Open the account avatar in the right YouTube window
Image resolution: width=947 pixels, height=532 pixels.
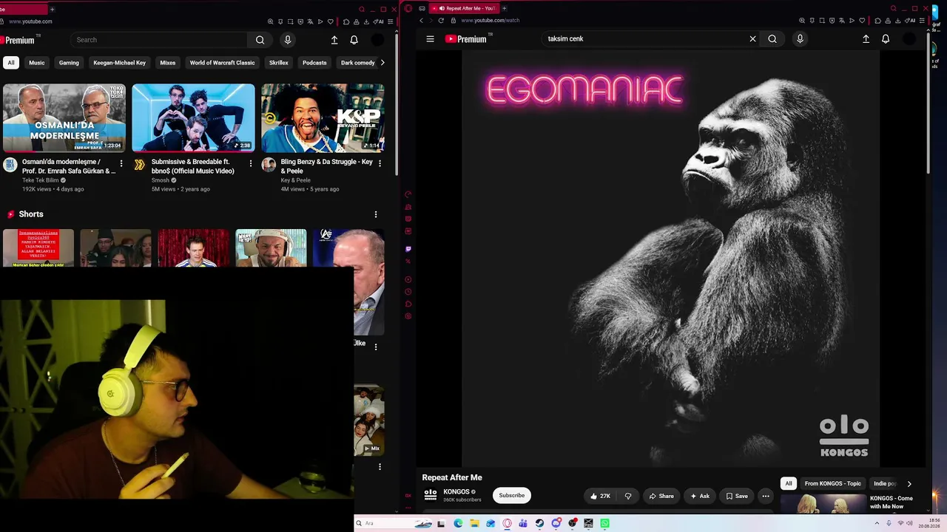tap(909, 39)
